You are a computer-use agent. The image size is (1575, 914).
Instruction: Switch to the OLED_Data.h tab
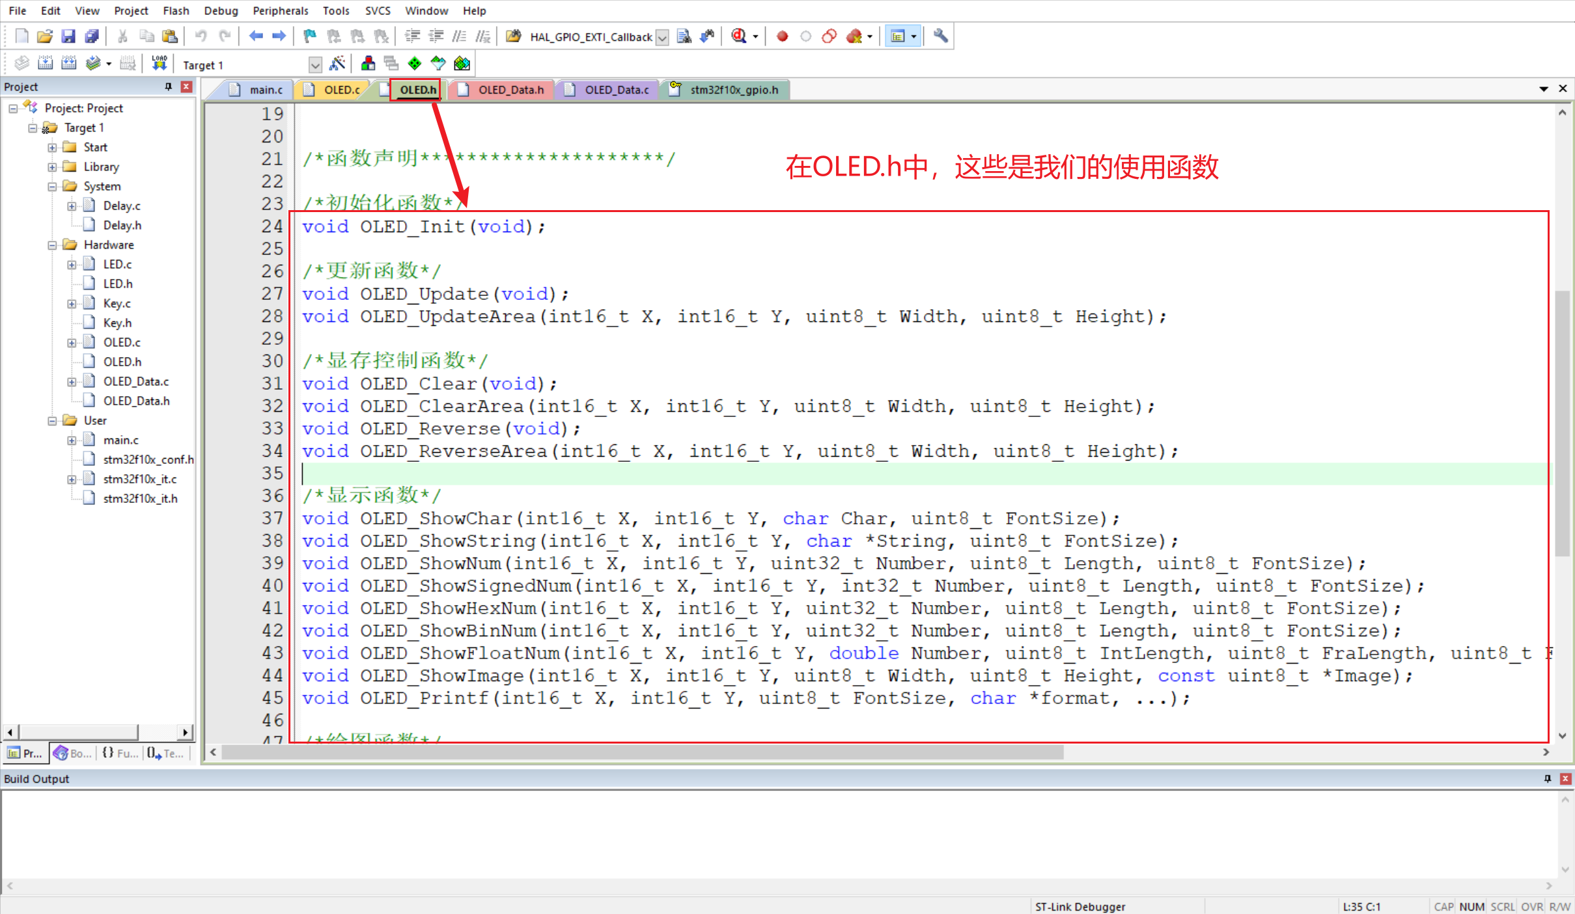(x=510, y=90)
